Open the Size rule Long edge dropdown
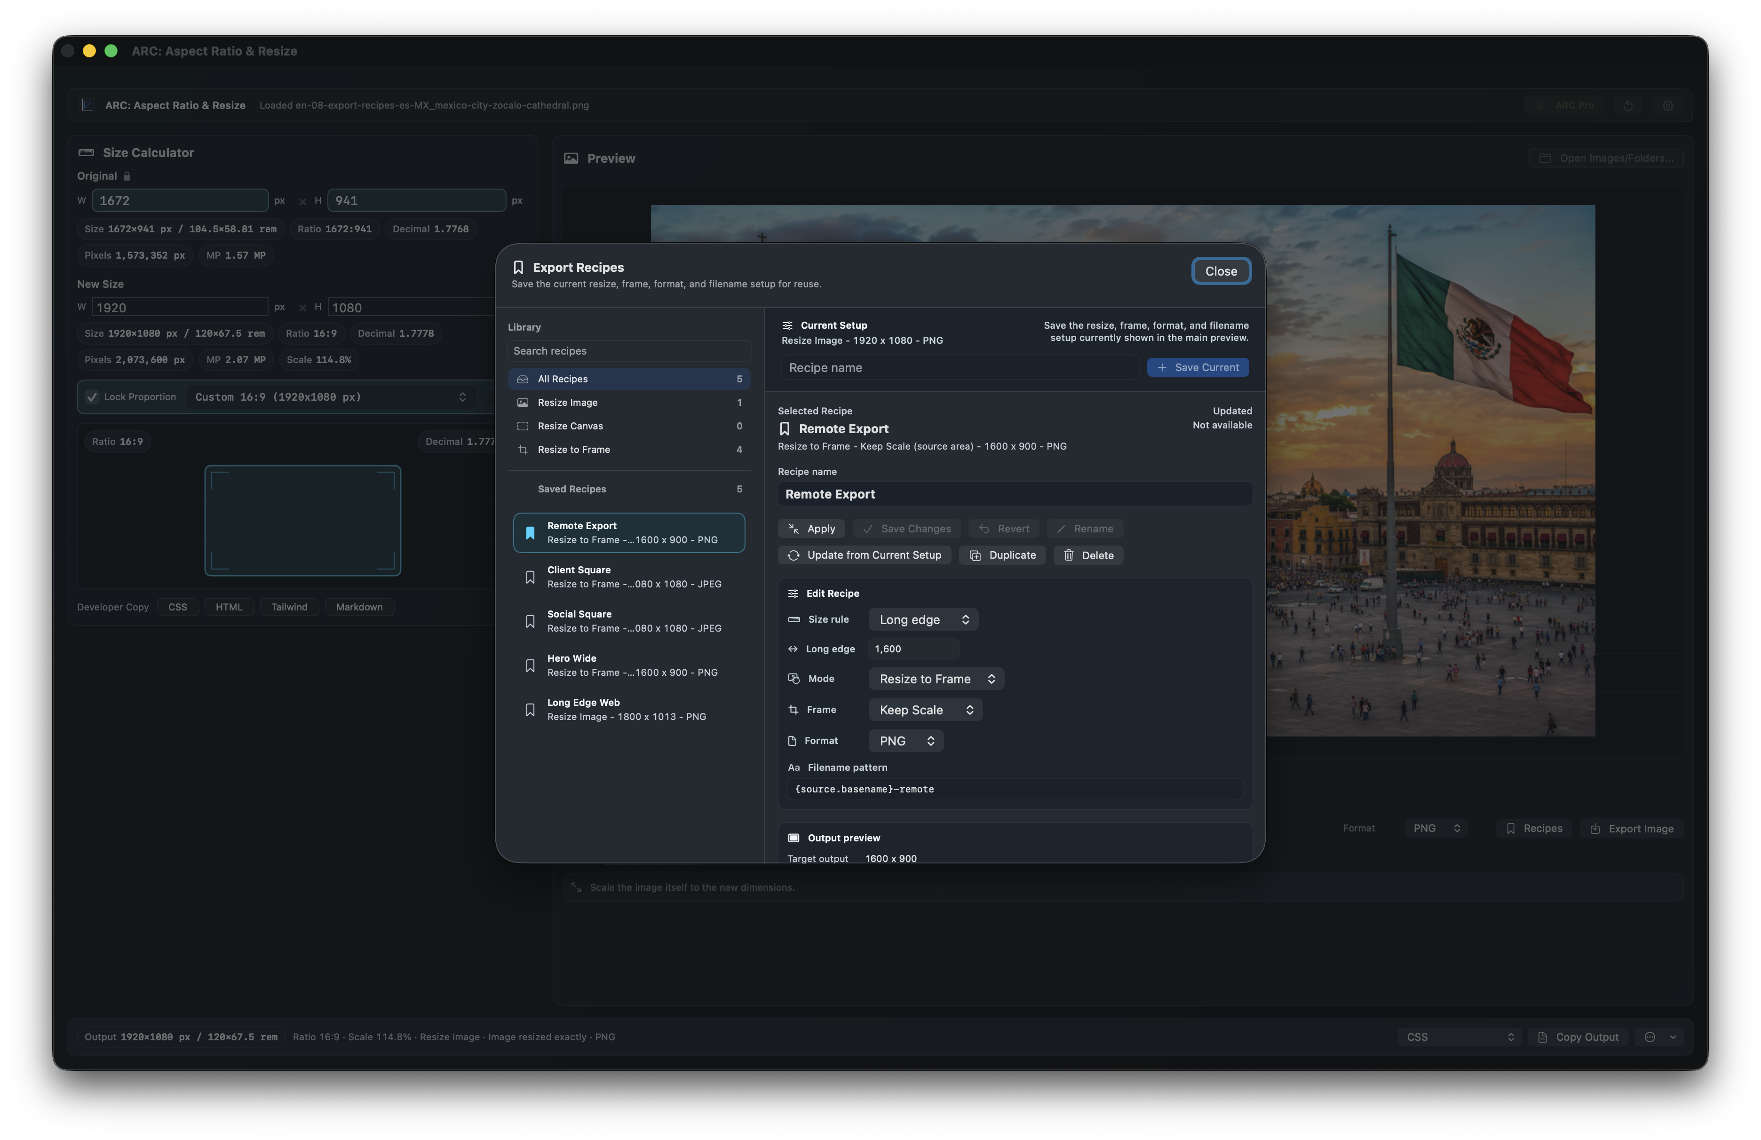Image resolution: width=1761 pixels, height=1140 pixels. [923, 619]
